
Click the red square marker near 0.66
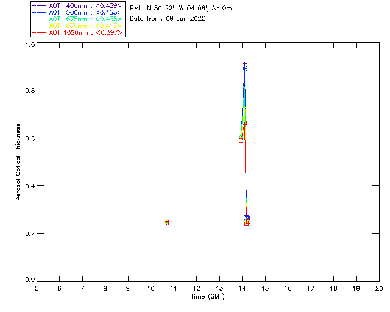tap(245, 122)
